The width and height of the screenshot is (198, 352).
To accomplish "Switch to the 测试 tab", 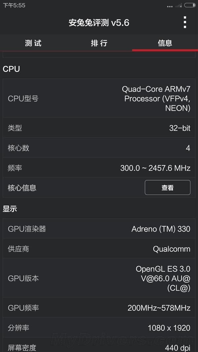I will (x=33, y=43).
